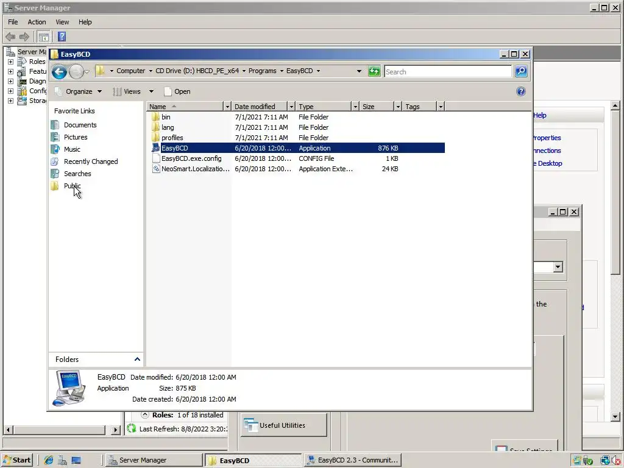The width and height of the screenshot is (624, 468).
Task: Select the bin folder icon
Action: tap(155, 117)
